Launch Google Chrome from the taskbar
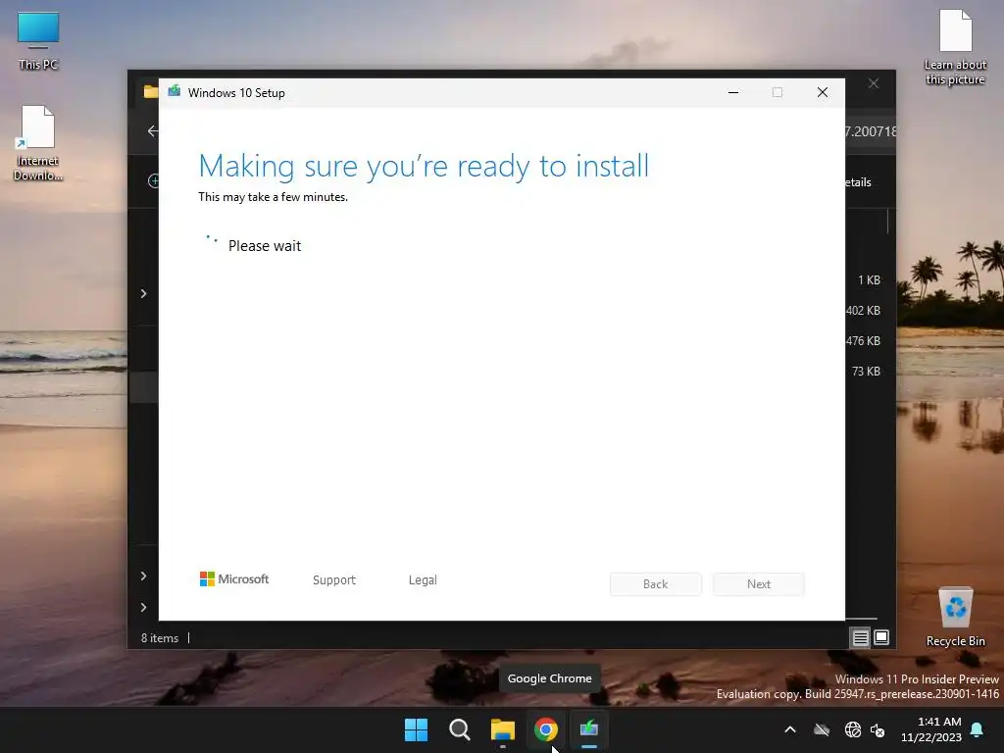Viewport: 1004px width, 753px height. (545, 729)
